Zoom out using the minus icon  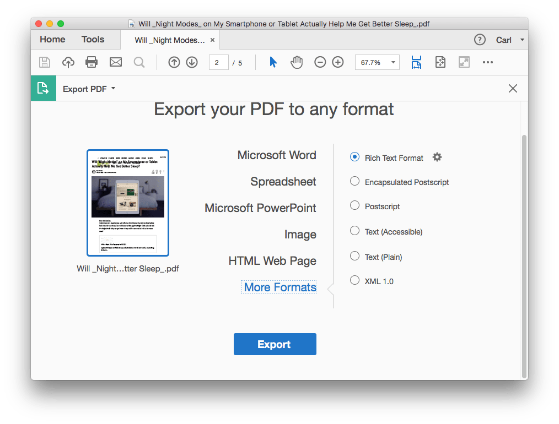[x=320, y=62]
